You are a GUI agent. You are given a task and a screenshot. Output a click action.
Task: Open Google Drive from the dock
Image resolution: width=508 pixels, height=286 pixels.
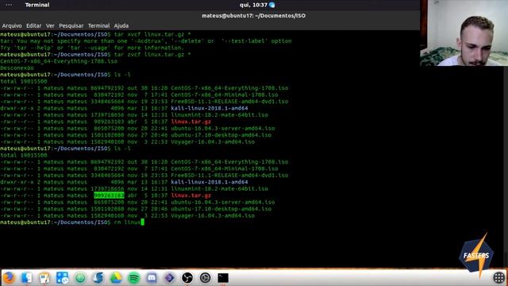116,277
